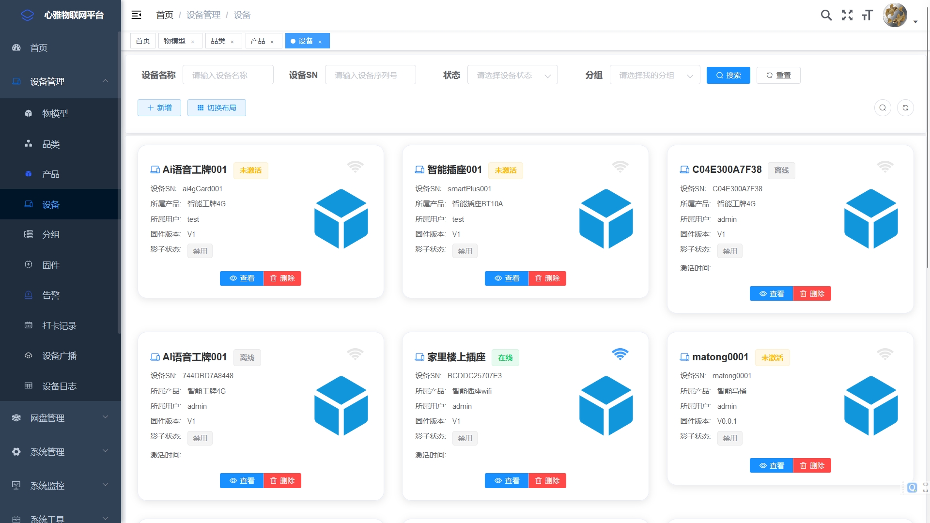Click the round refresh icon beside toolbar
The image size is (930, 523).
(x=905, y=108)
